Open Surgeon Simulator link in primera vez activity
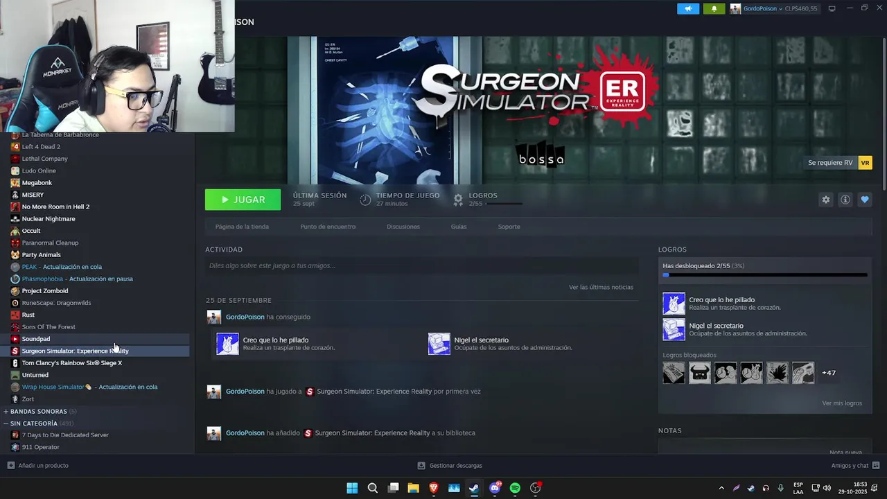887x499 pixels. click(374, 392)
